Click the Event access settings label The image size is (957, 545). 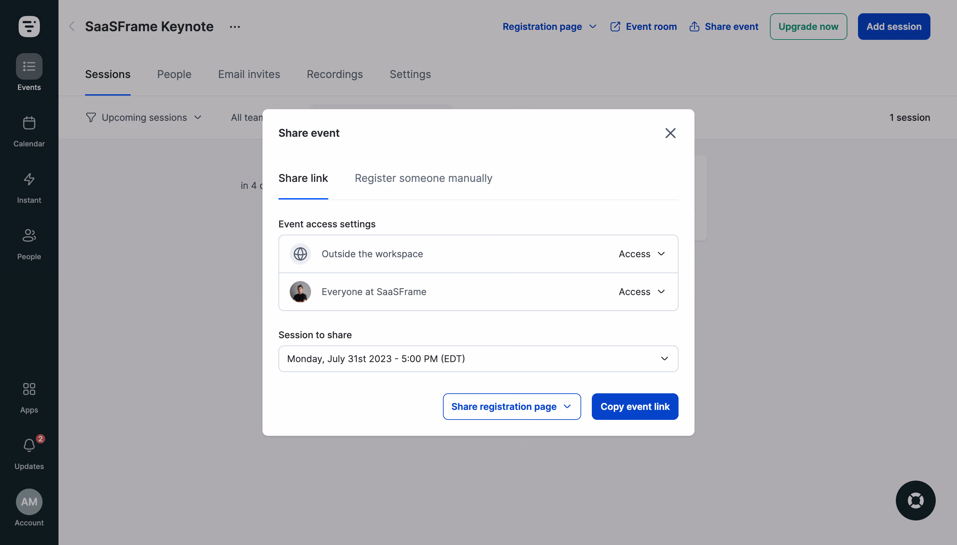pos(327,224)
